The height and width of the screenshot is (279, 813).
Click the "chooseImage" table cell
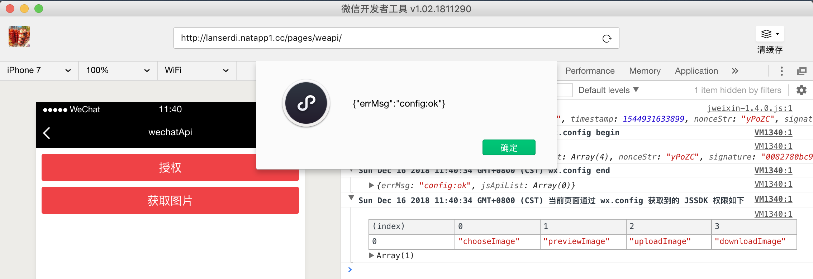497,241
